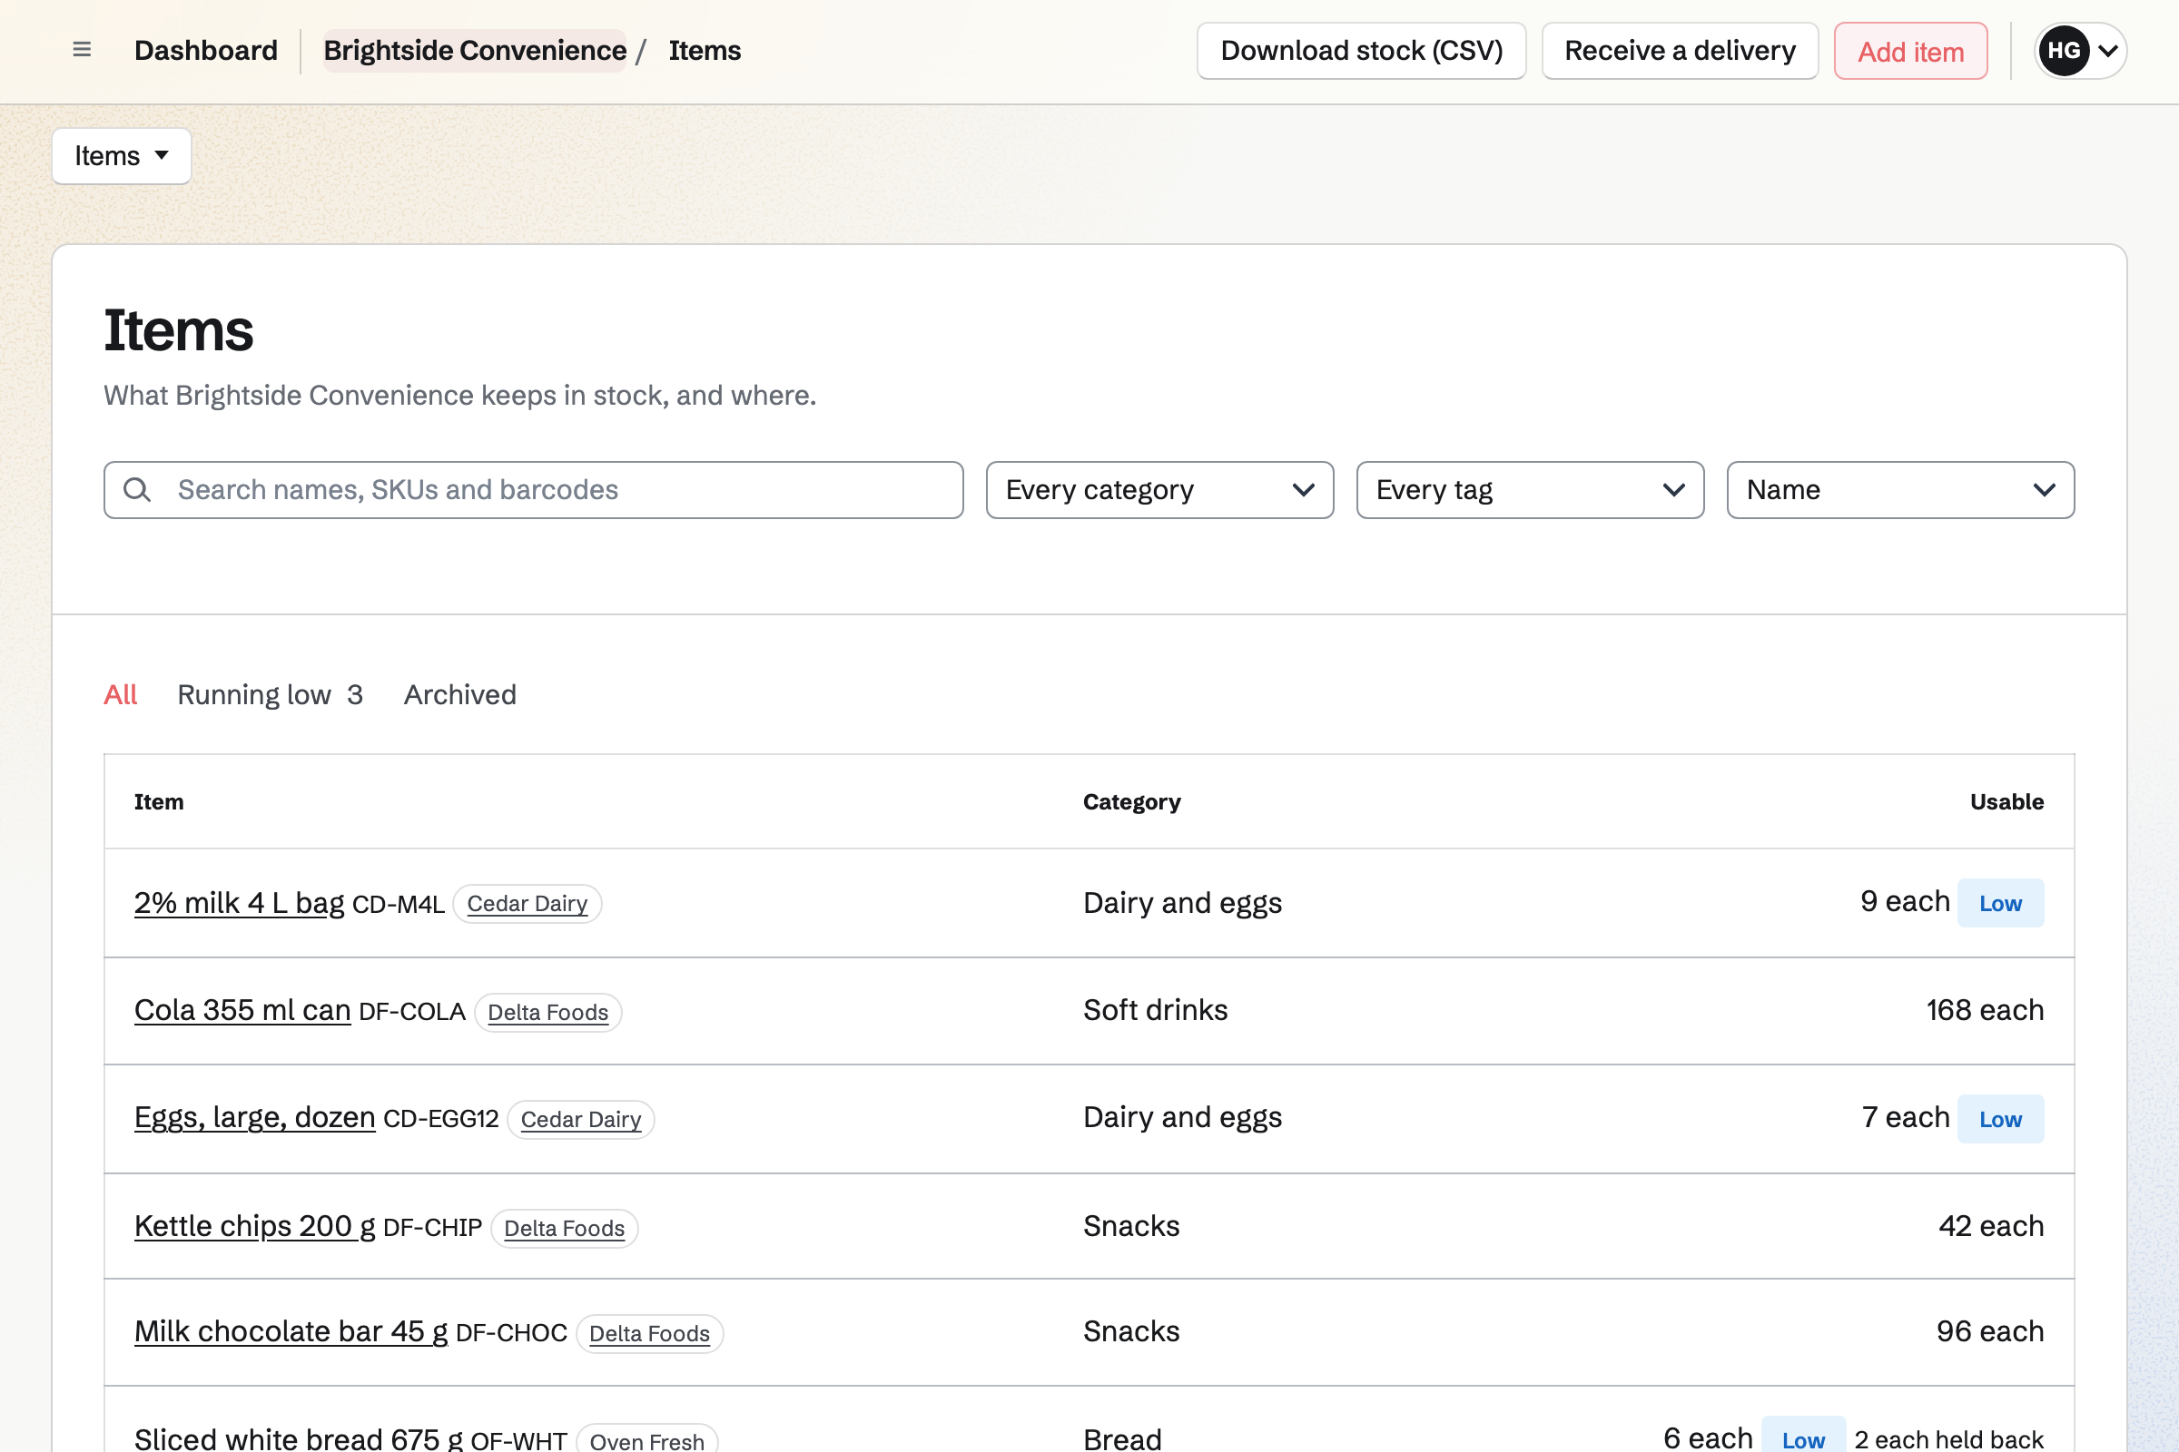Click the Usable column header
Screen dimensions: 2179x1452
2006,801
